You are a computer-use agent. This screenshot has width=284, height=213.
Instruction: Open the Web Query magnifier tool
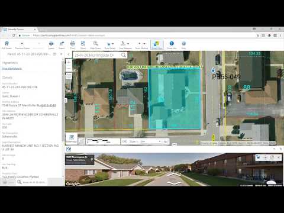(95, 44)
